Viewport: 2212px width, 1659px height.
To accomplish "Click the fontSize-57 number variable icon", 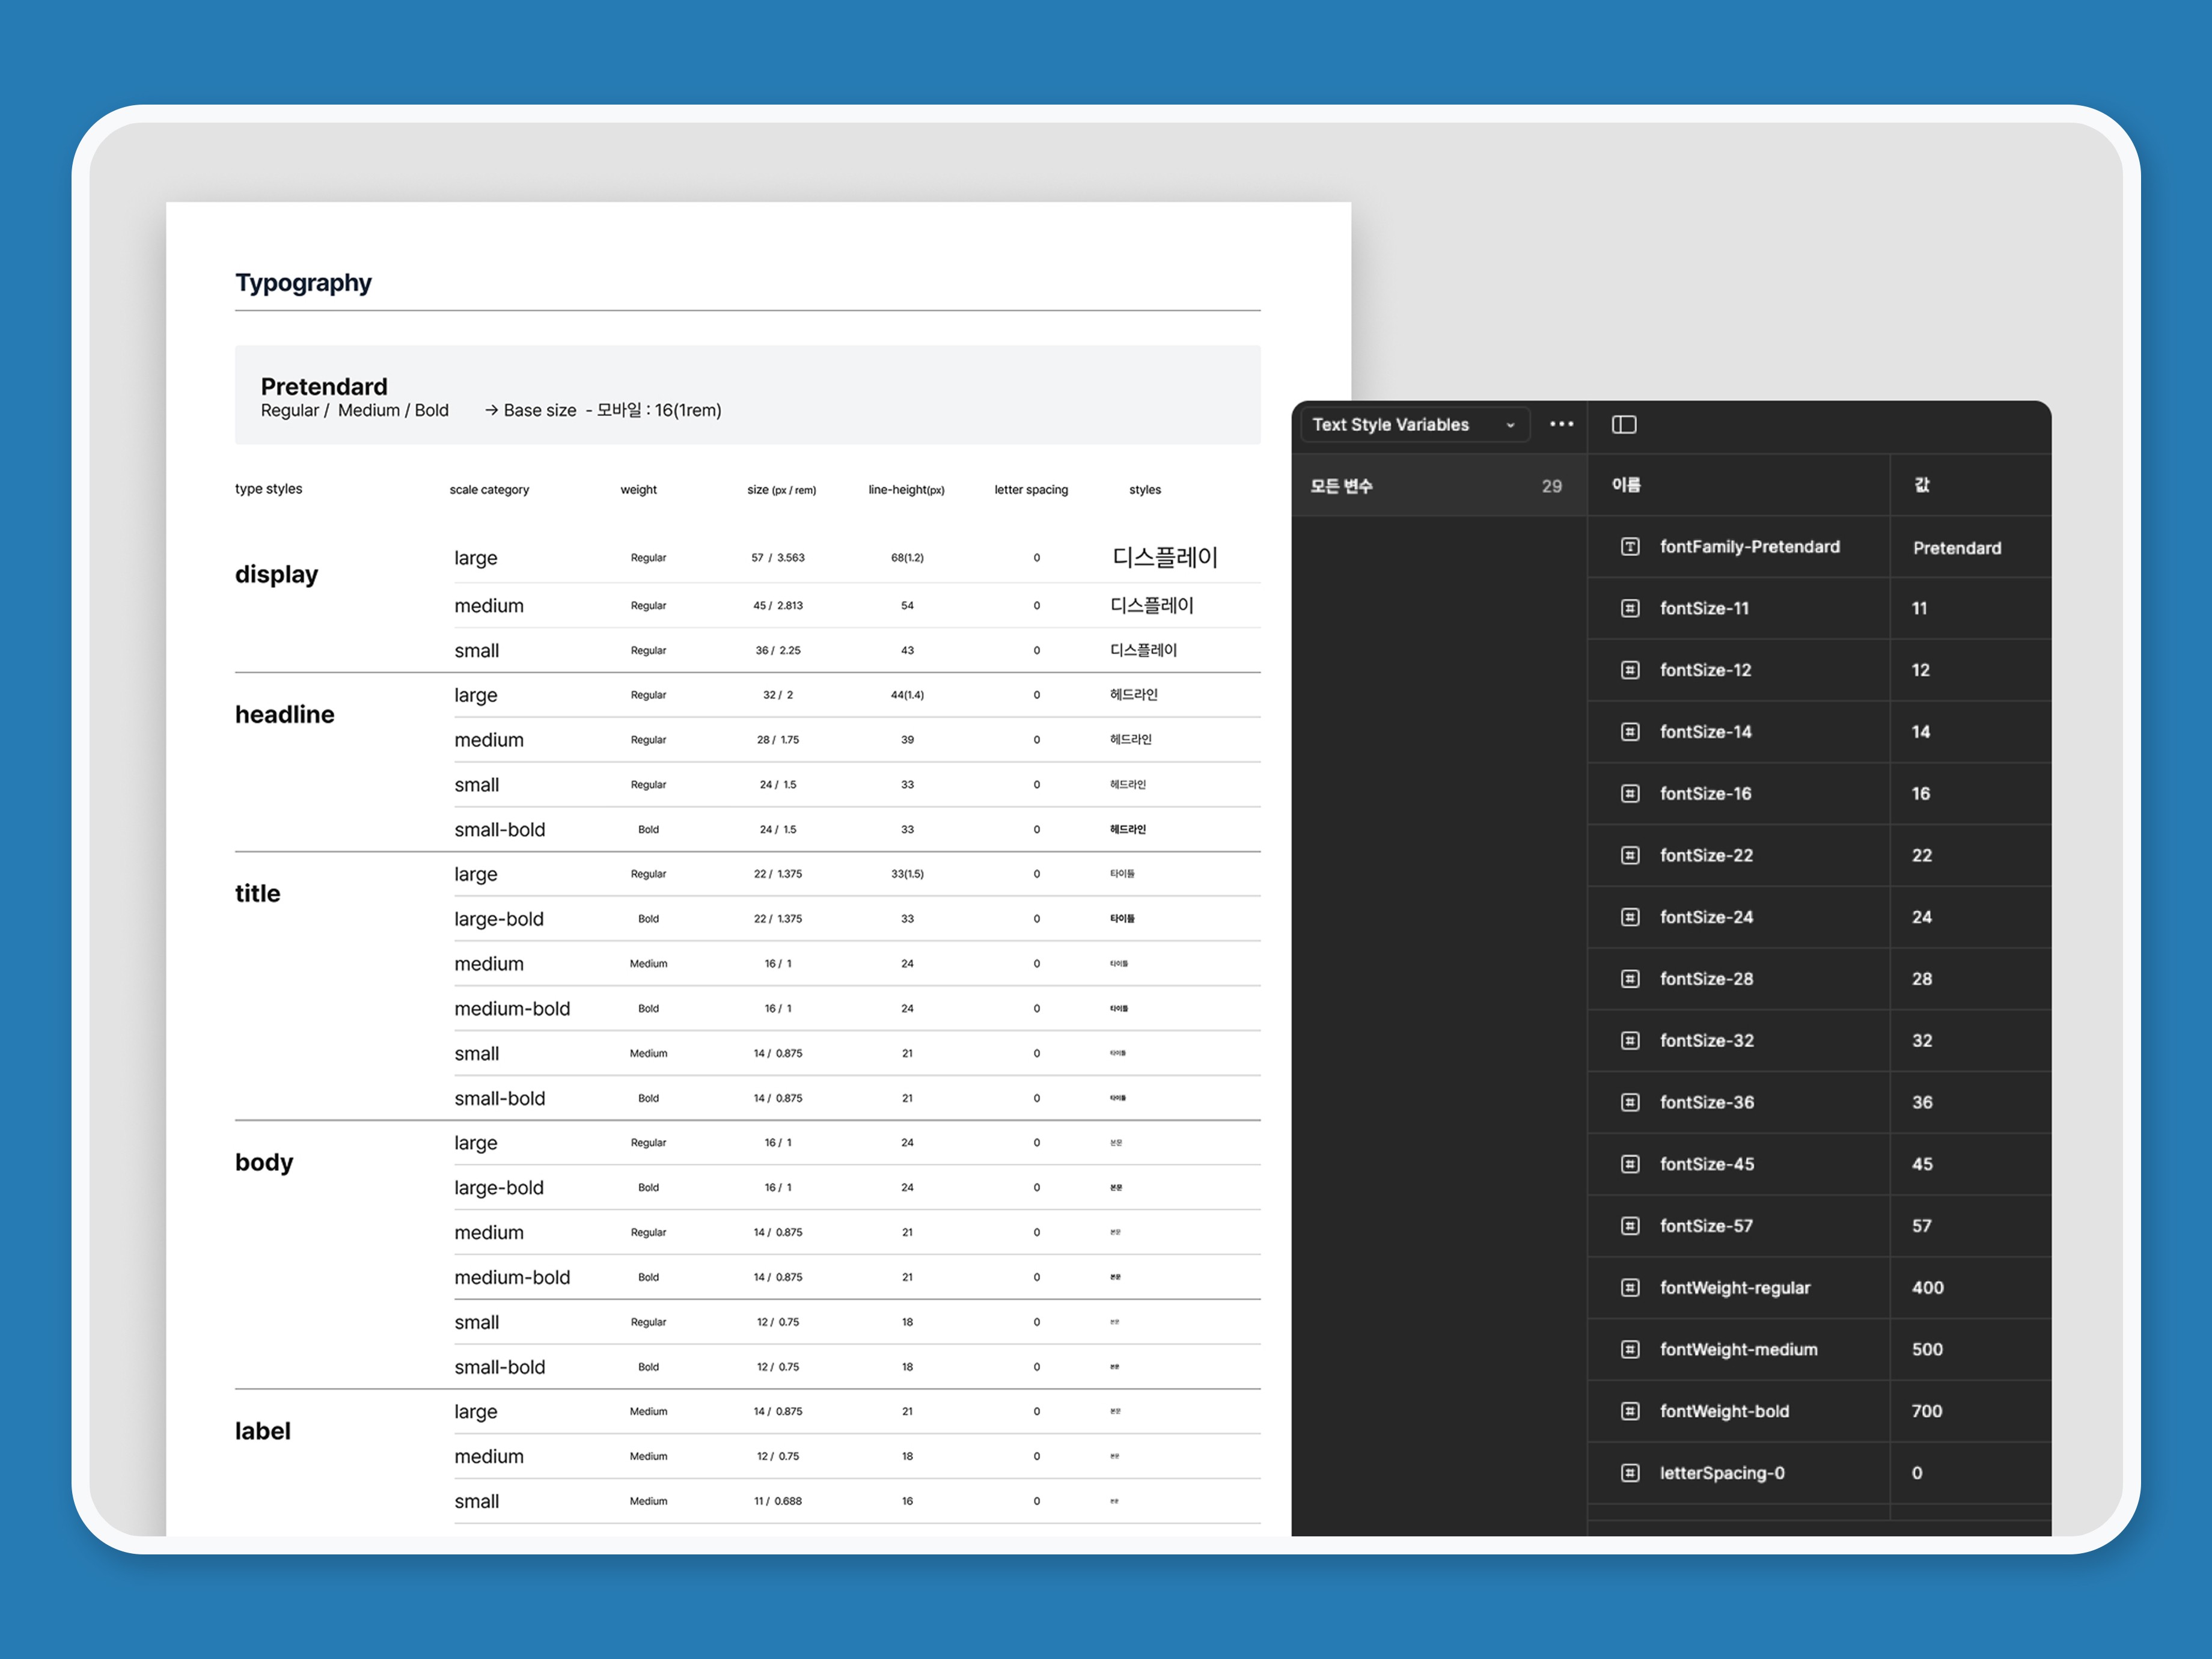I will point(1630,1226).
